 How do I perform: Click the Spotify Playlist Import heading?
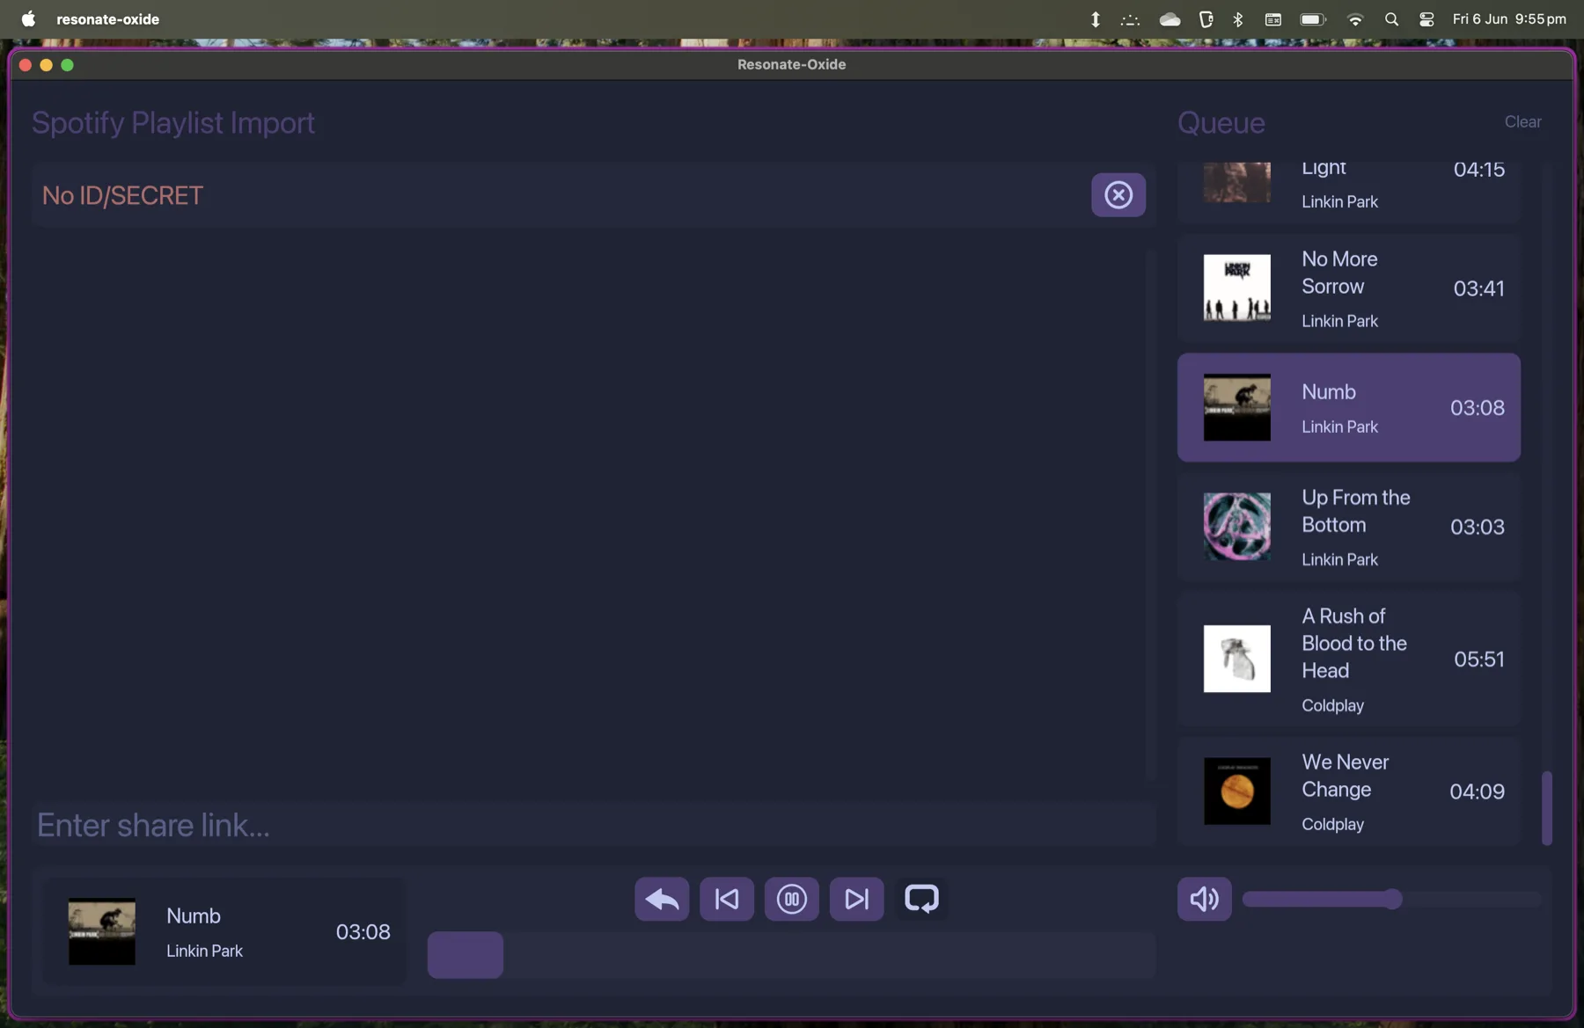coord(173,123)
